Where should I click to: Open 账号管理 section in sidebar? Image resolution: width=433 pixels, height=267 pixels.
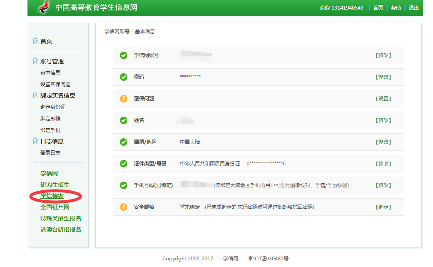click(x=52, y=61)
